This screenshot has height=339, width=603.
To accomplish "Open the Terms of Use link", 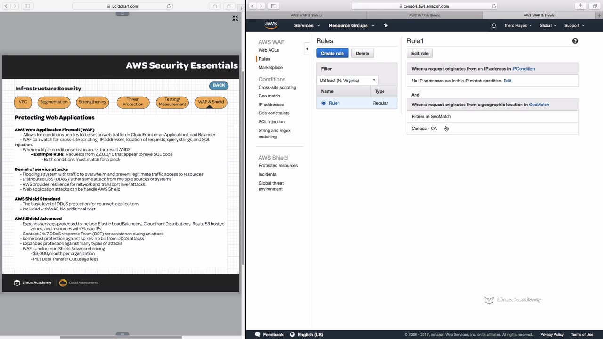I will tap(582, 334).
